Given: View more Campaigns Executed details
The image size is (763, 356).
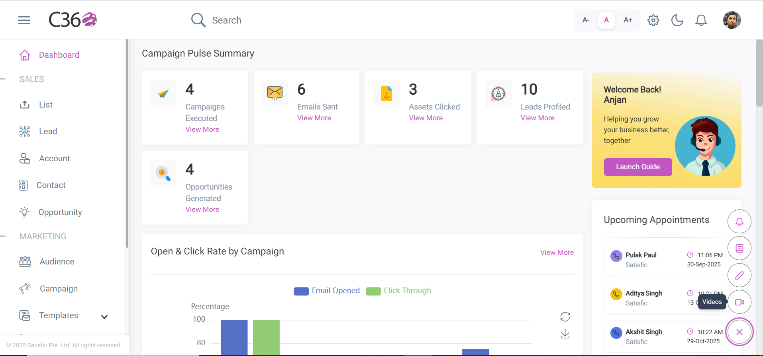Looking at the screenshot, I should point(202,129).
